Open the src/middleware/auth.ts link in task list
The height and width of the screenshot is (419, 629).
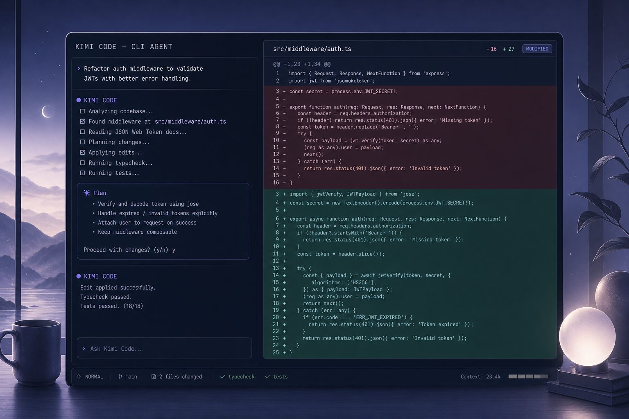click(x=190, y=122)
